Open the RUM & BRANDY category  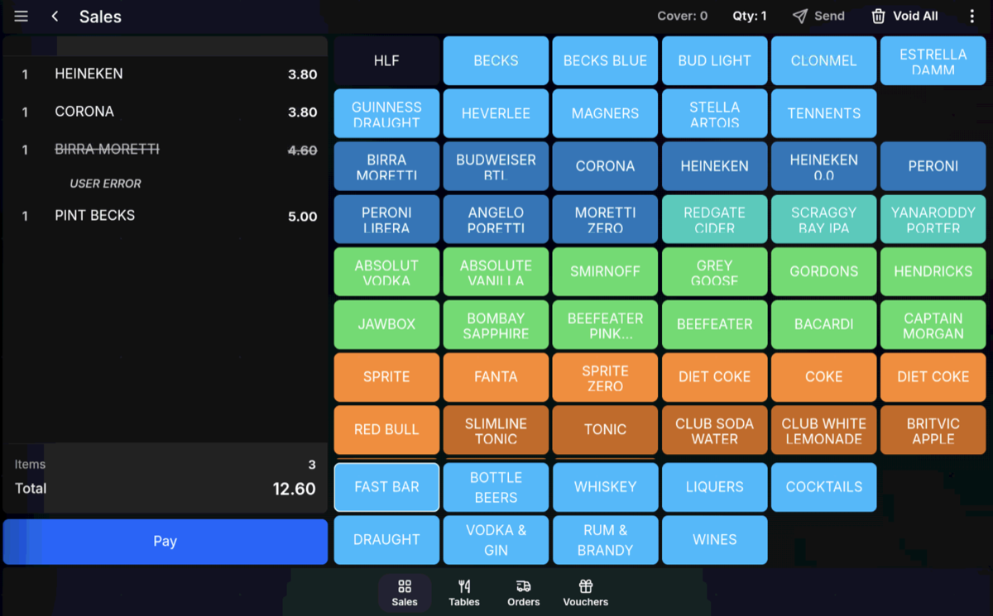[605, 540]
